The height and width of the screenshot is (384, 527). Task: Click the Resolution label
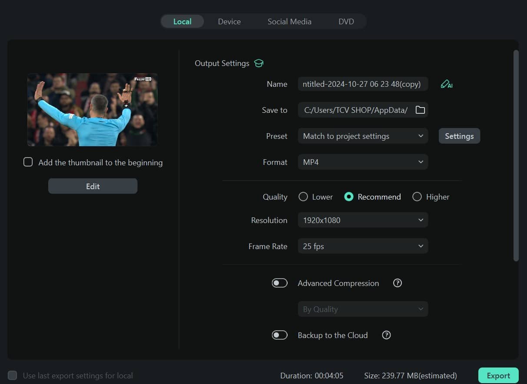pos(269,220)
